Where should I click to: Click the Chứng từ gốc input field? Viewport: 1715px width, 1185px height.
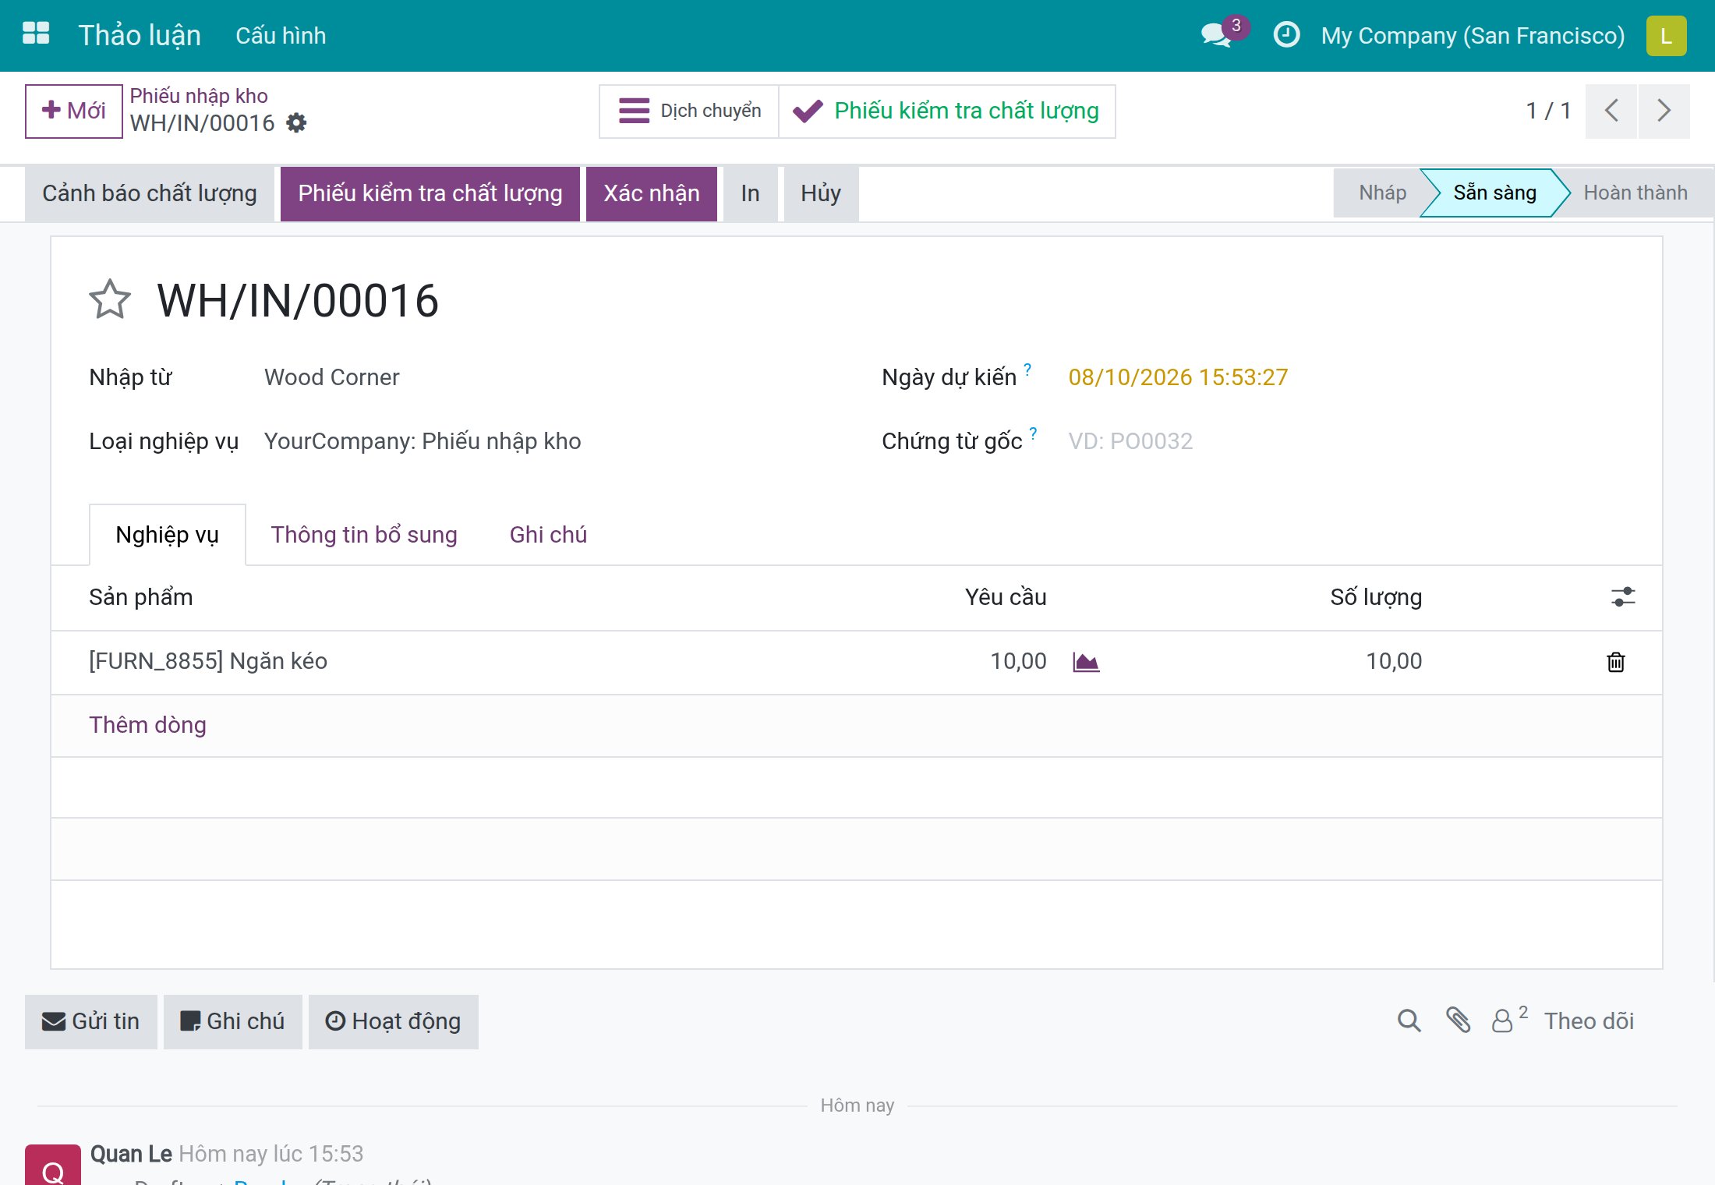(1345, 441)
